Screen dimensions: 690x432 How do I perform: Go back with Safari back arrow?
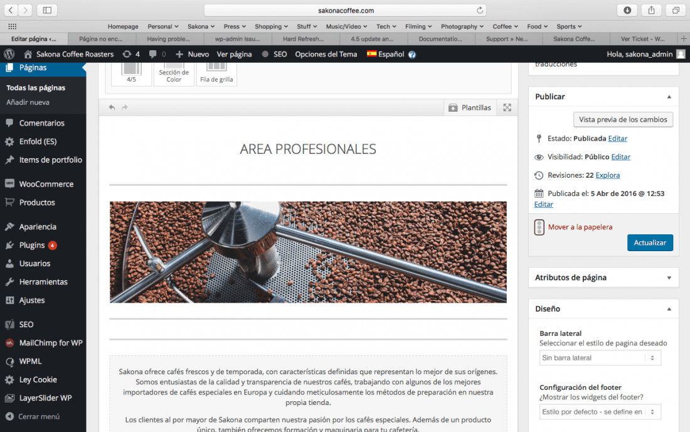(x=11, y=9)
